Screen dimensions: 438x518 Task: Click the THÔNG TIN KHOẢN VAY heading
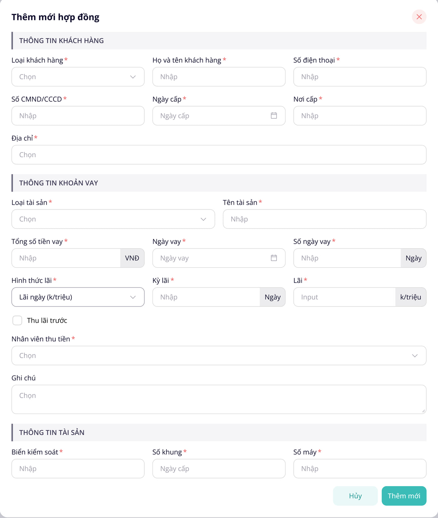click(x=59, y=183)
